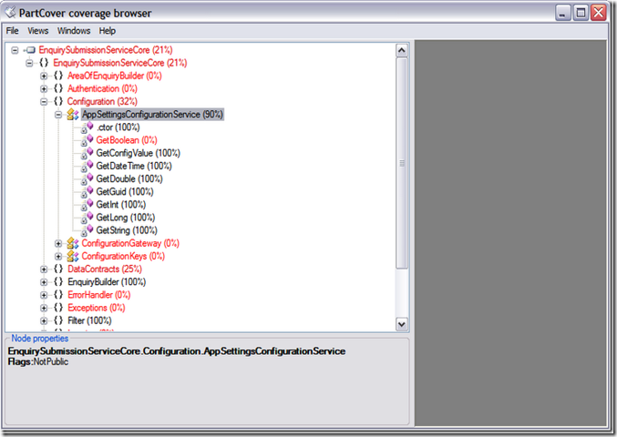Click the namespace braces icon beside ErrorHandler
The width and height of the screenshot is (617, 437).
click(x=58, y=295)
